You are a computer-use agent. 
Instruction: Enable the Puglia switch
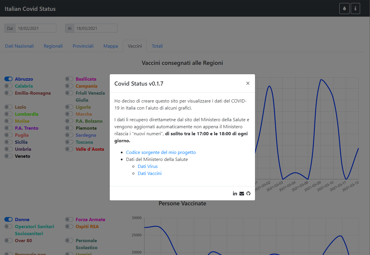coord(8,135)
